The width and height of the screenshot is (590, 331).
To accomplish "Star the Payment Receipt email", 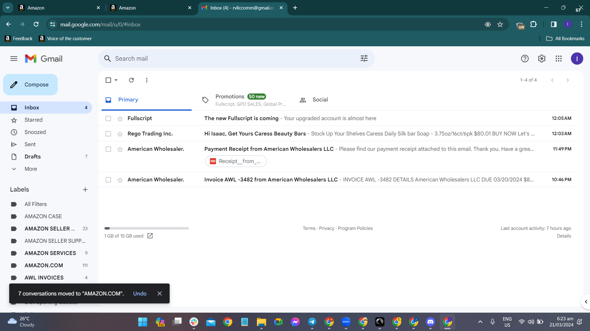I will click(x=120, y=149).
